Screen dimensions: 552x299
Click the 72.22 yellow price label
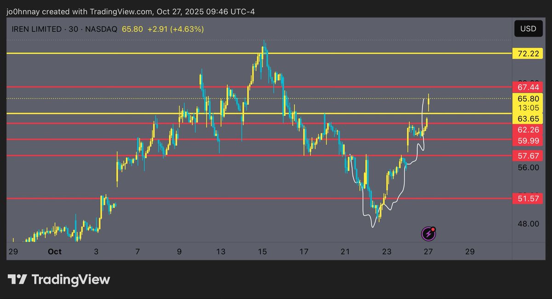[528, 54]
